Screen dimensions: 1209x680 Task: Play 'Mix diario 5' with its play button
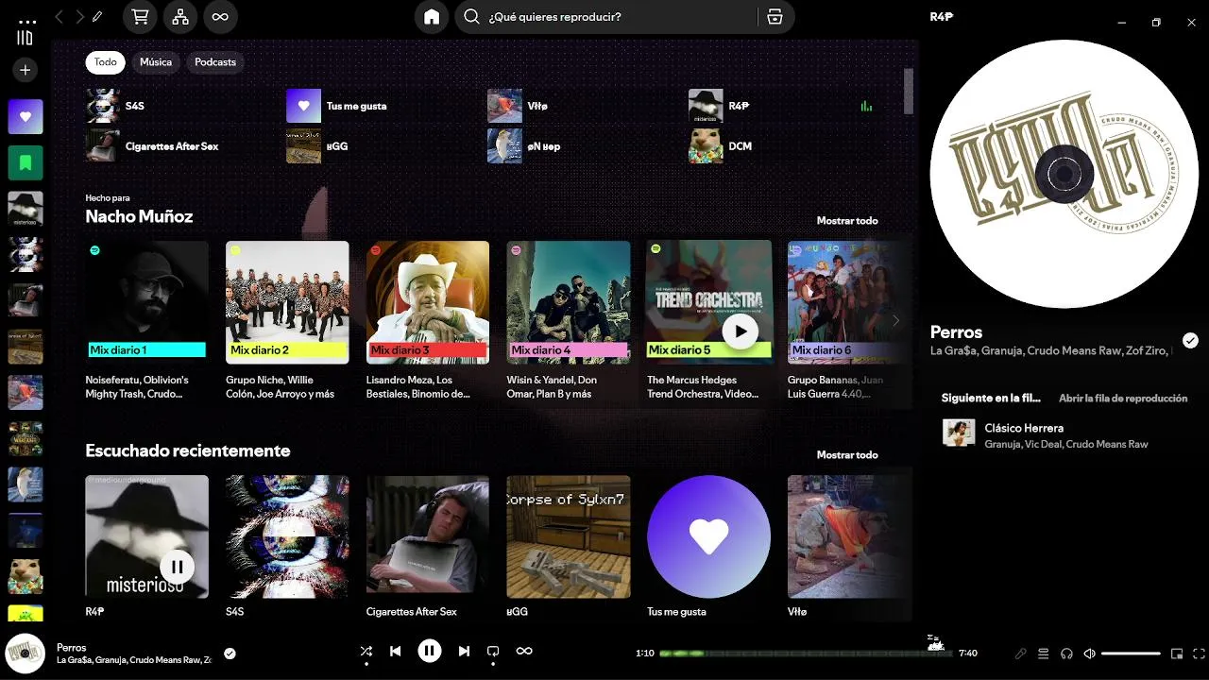click(x=740, y=331)
